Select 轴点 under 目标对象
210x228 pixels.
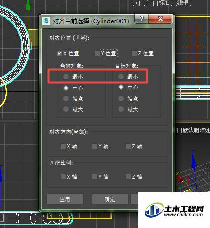pyautogui.click(x=121, y=99)
